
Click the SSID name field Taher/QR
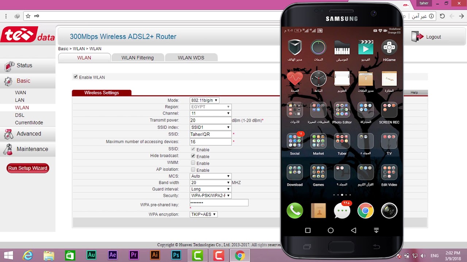click(x=211, y=134)
